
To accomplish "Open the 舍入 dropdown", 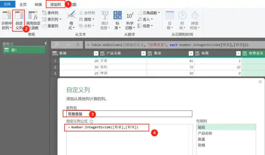I will tap(145, 19).
